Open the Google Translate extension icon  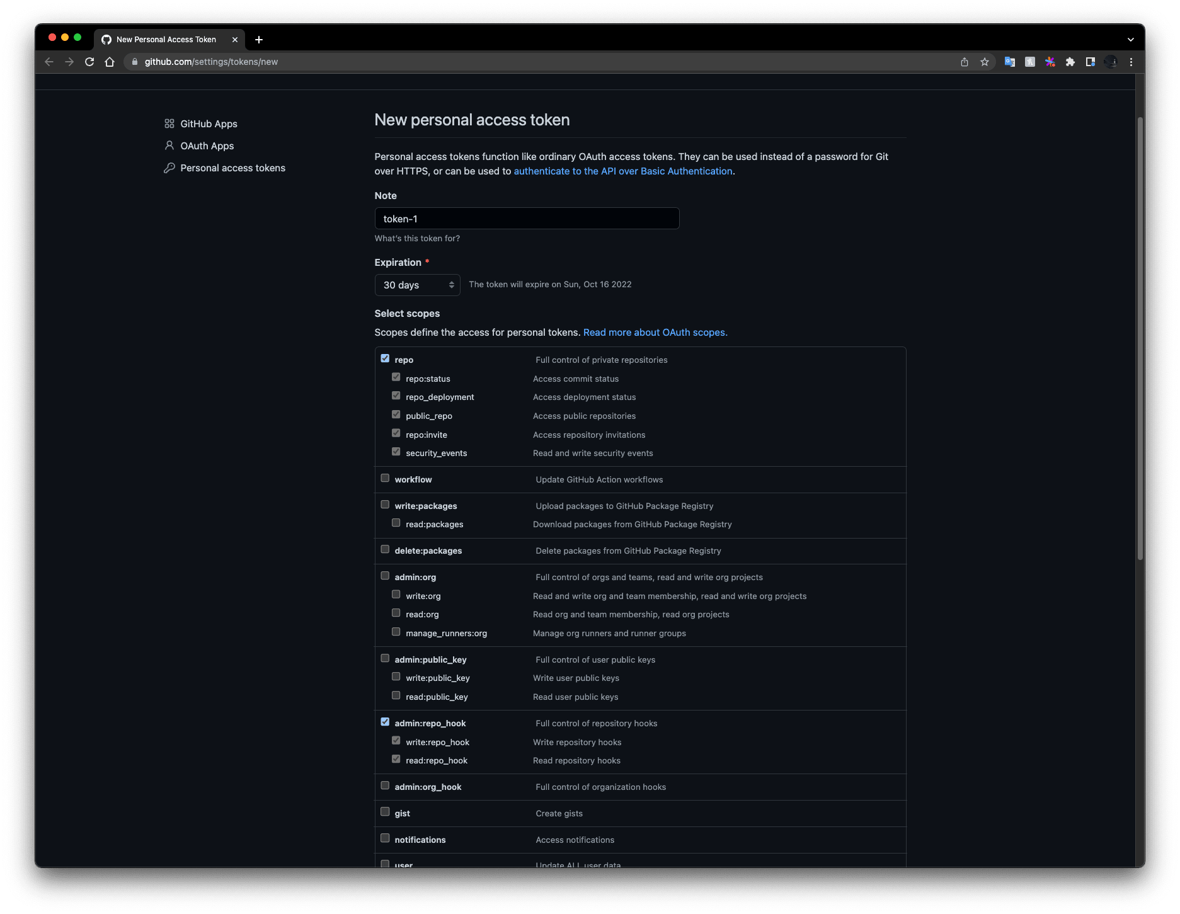tap(1009, 61)
